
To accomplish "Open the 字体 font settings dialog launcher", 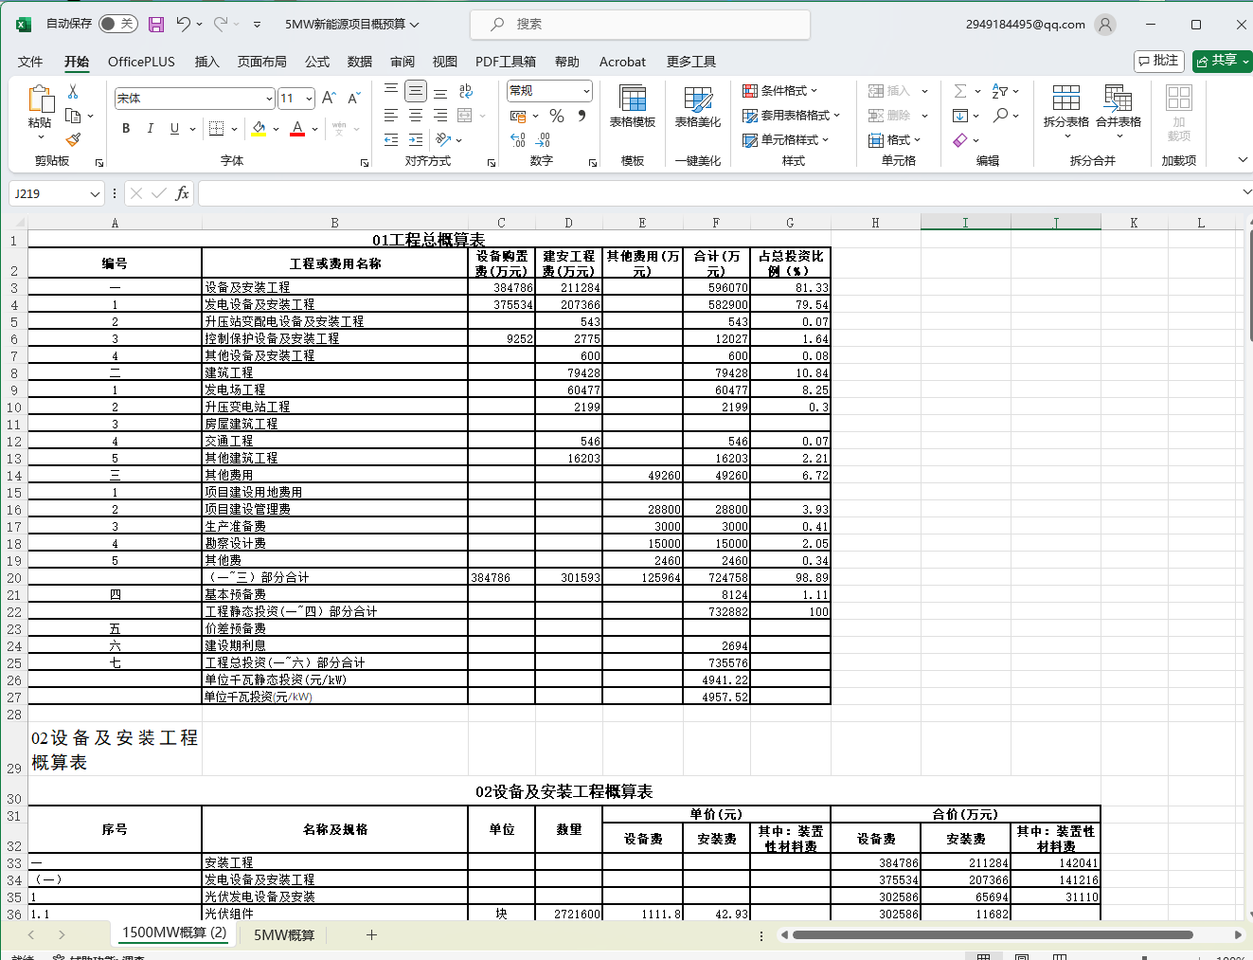I will click(x=365, y=163).
